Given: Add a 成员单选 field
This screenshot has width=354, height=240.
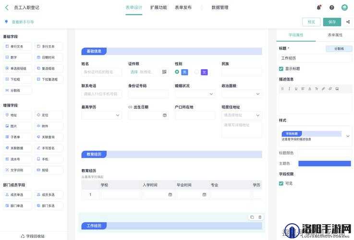Looking at the screenshot, I should pyautogui.click(x=17, y=195).
